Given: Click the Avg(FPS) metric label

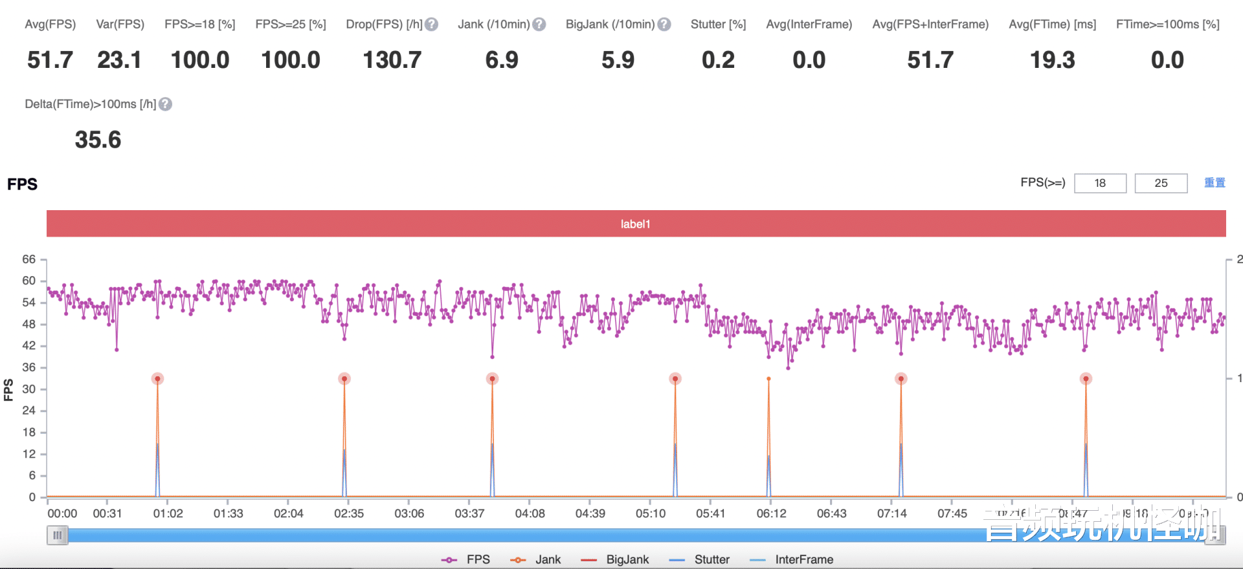Looking at the screenshot, I should (x=50, y=25).
